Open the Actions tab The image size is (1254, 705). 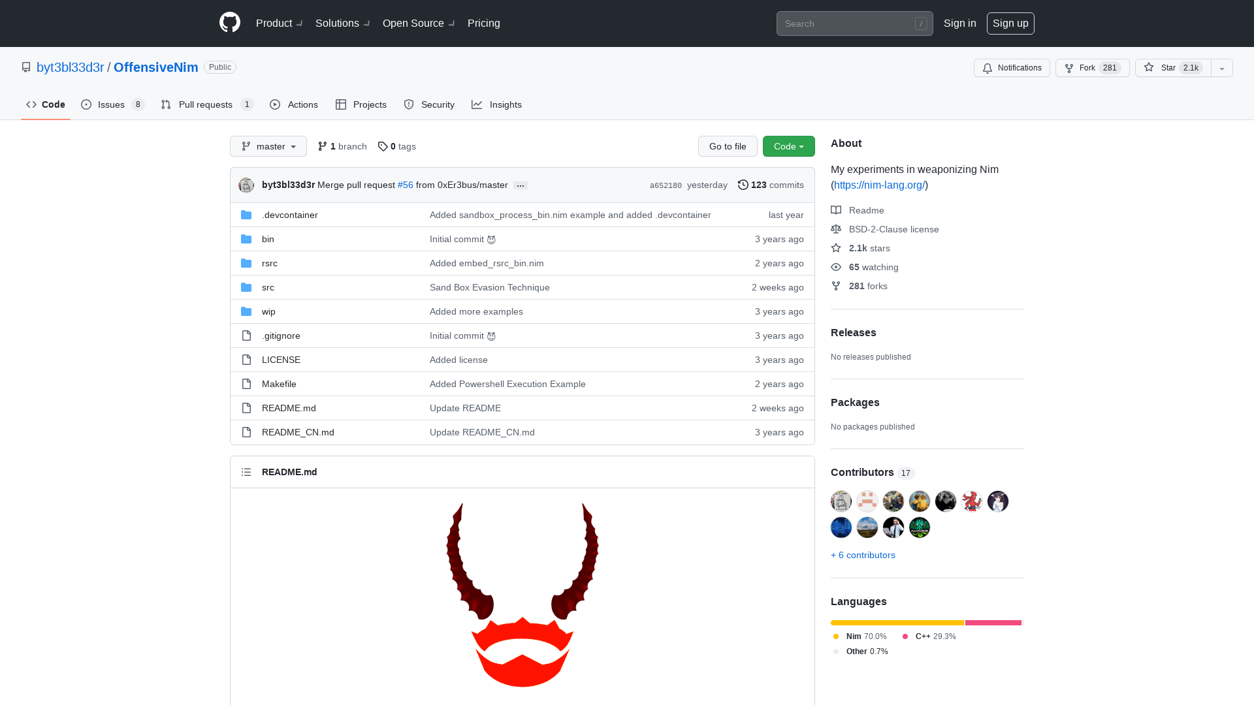pos(294,104)
